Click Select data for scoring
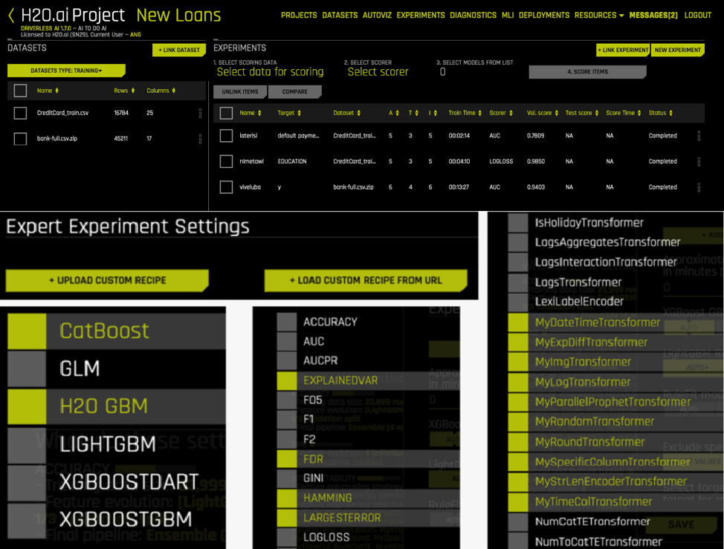Image resolution: width=724 pixels, height=549 pixels. click(270, 72)
